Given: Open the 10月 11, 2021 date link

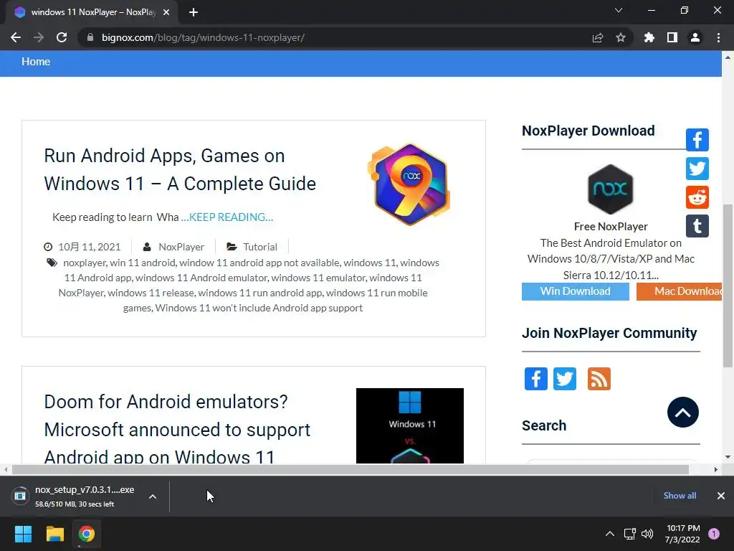Looking at the screenshot, I should pos(89,247).
